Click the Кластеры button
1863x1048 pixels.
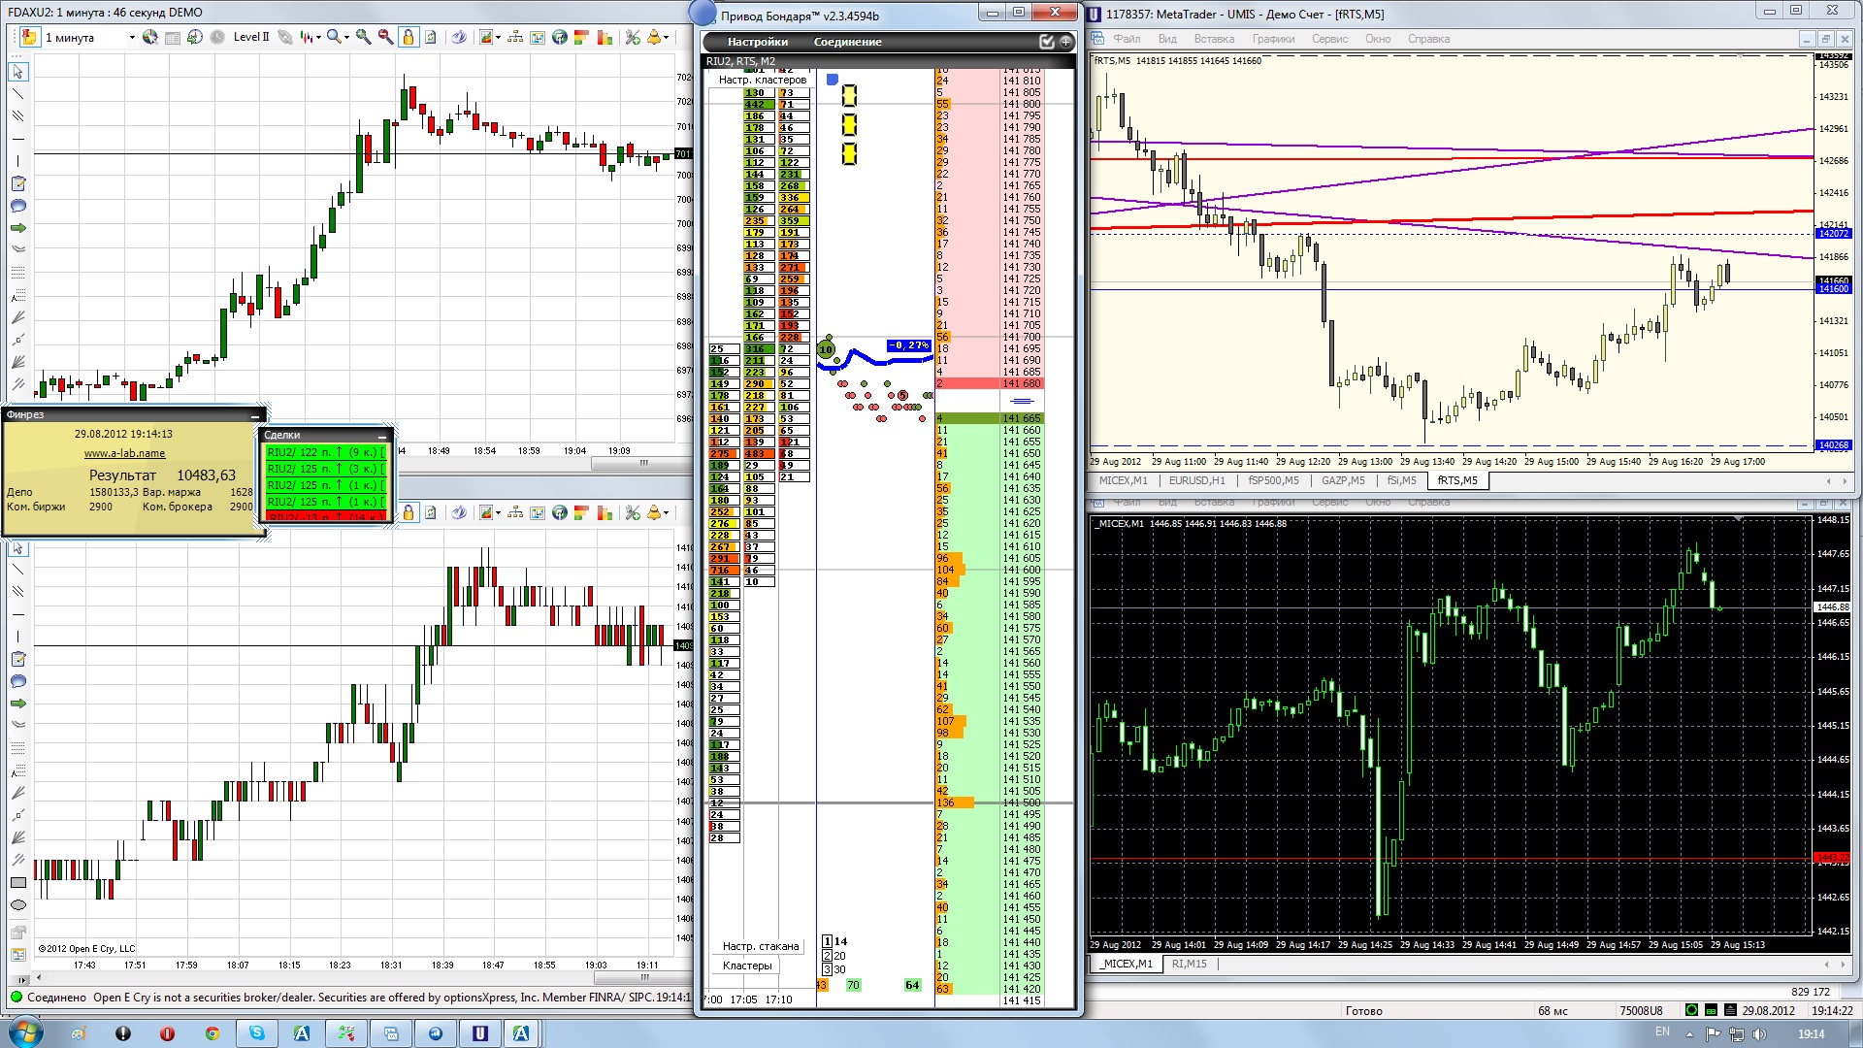(x=747, y=966)
